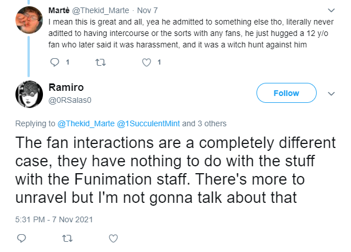
Task: Open the chevron menu on Martè's tweet
Action: point(331,10)
